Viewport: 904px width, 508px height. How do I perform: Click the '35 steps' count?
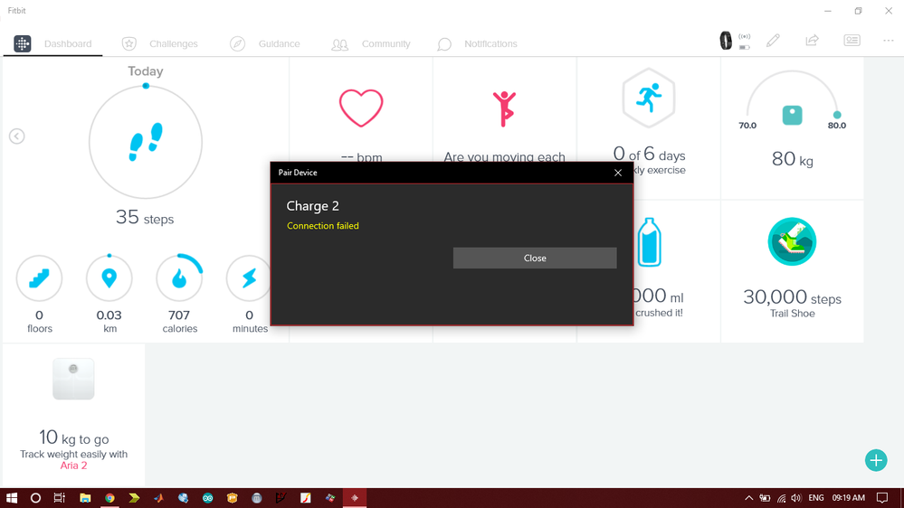point(145,218)
